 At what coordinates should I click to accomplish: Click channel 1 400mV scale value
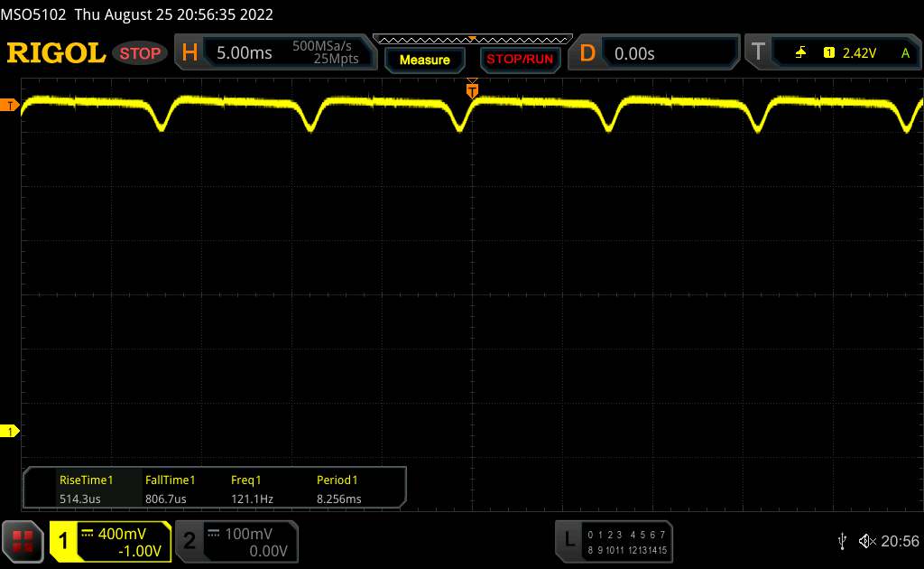click(x=122, y=534)
